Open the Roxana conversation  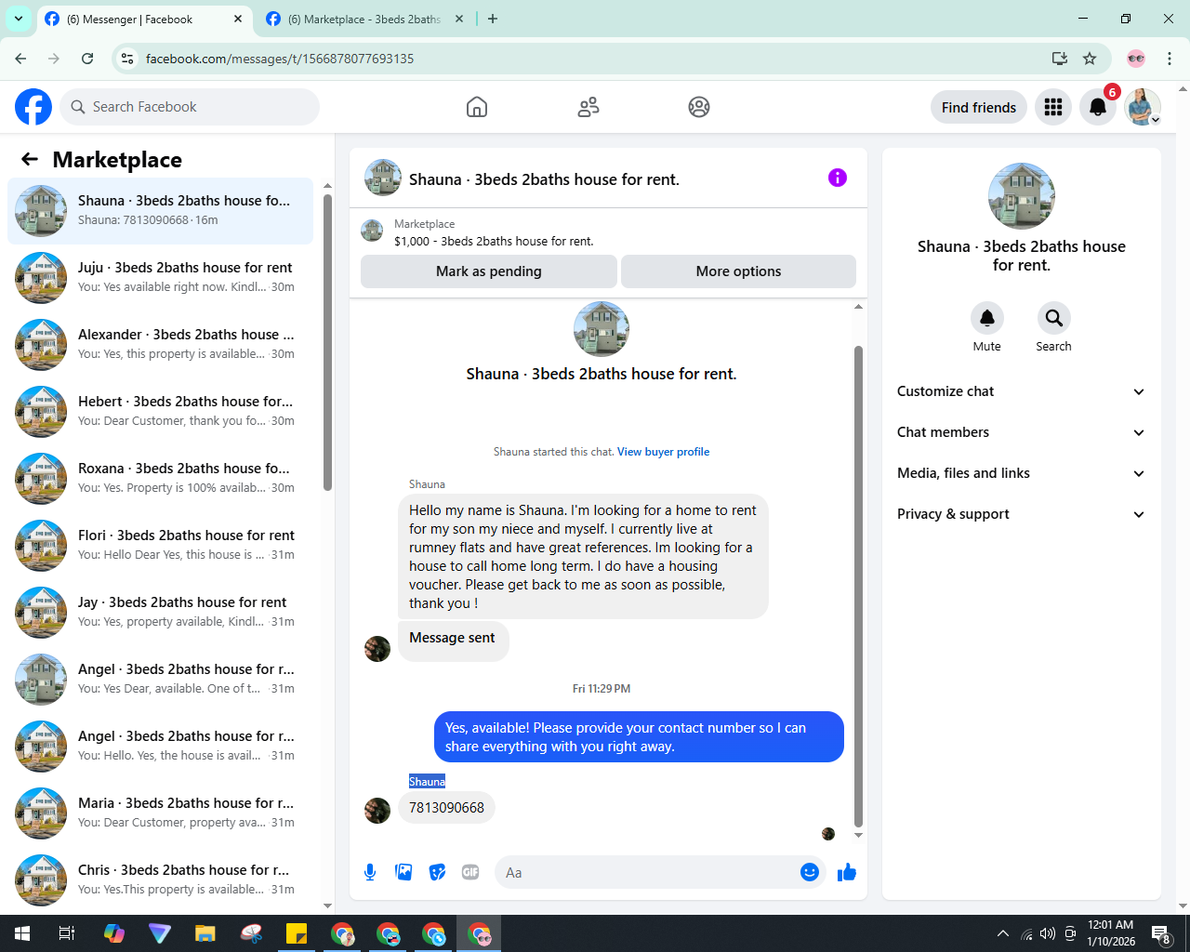161,479
